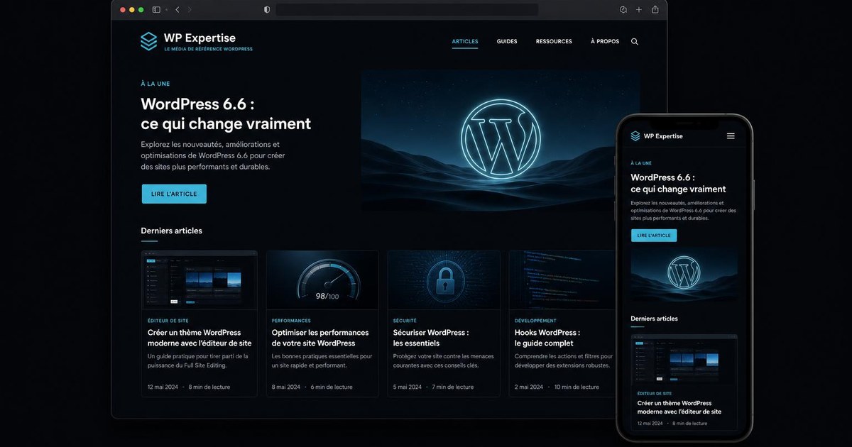Viewport: 852px width, 447px height.
Task: Open the site editor article thumbnail
Action: click(200, 280)
